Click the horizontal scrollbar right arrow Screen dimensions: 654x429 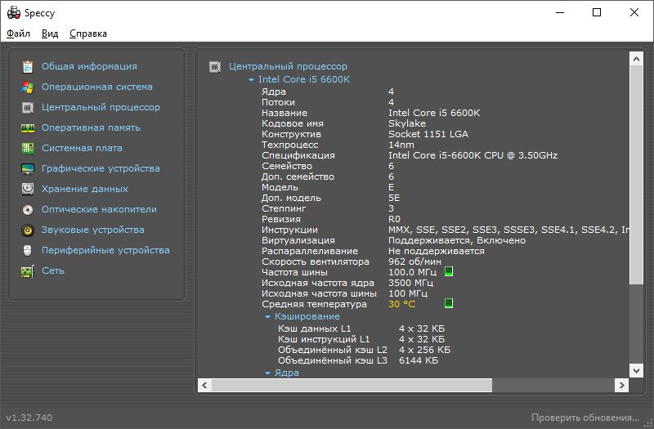621,385
